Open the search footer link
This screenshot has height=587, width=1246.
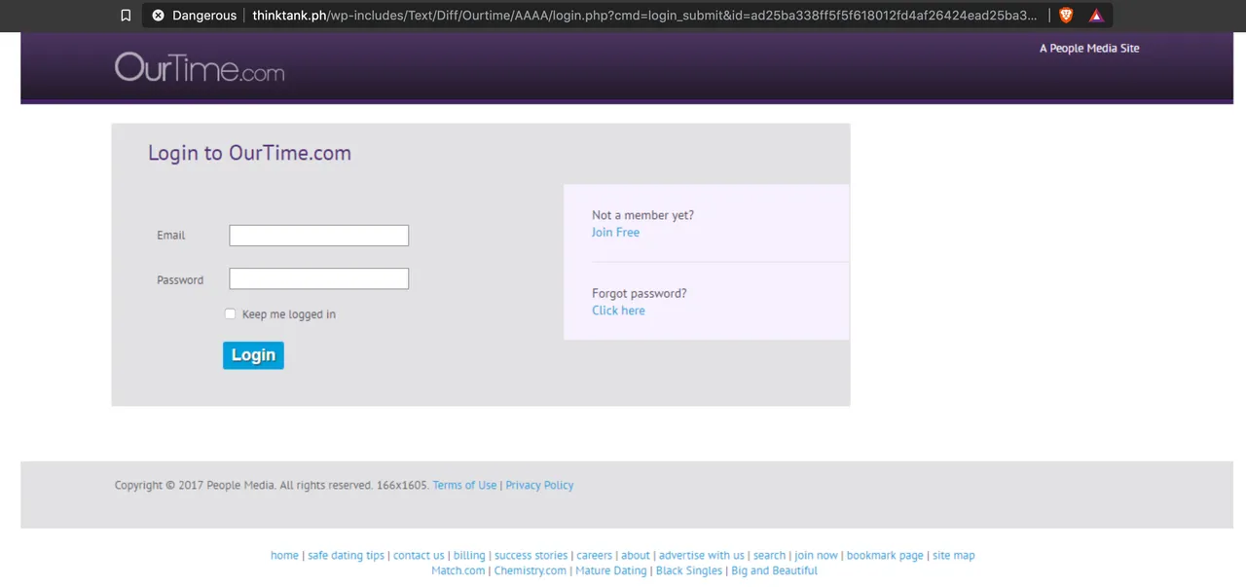[769, 556]
